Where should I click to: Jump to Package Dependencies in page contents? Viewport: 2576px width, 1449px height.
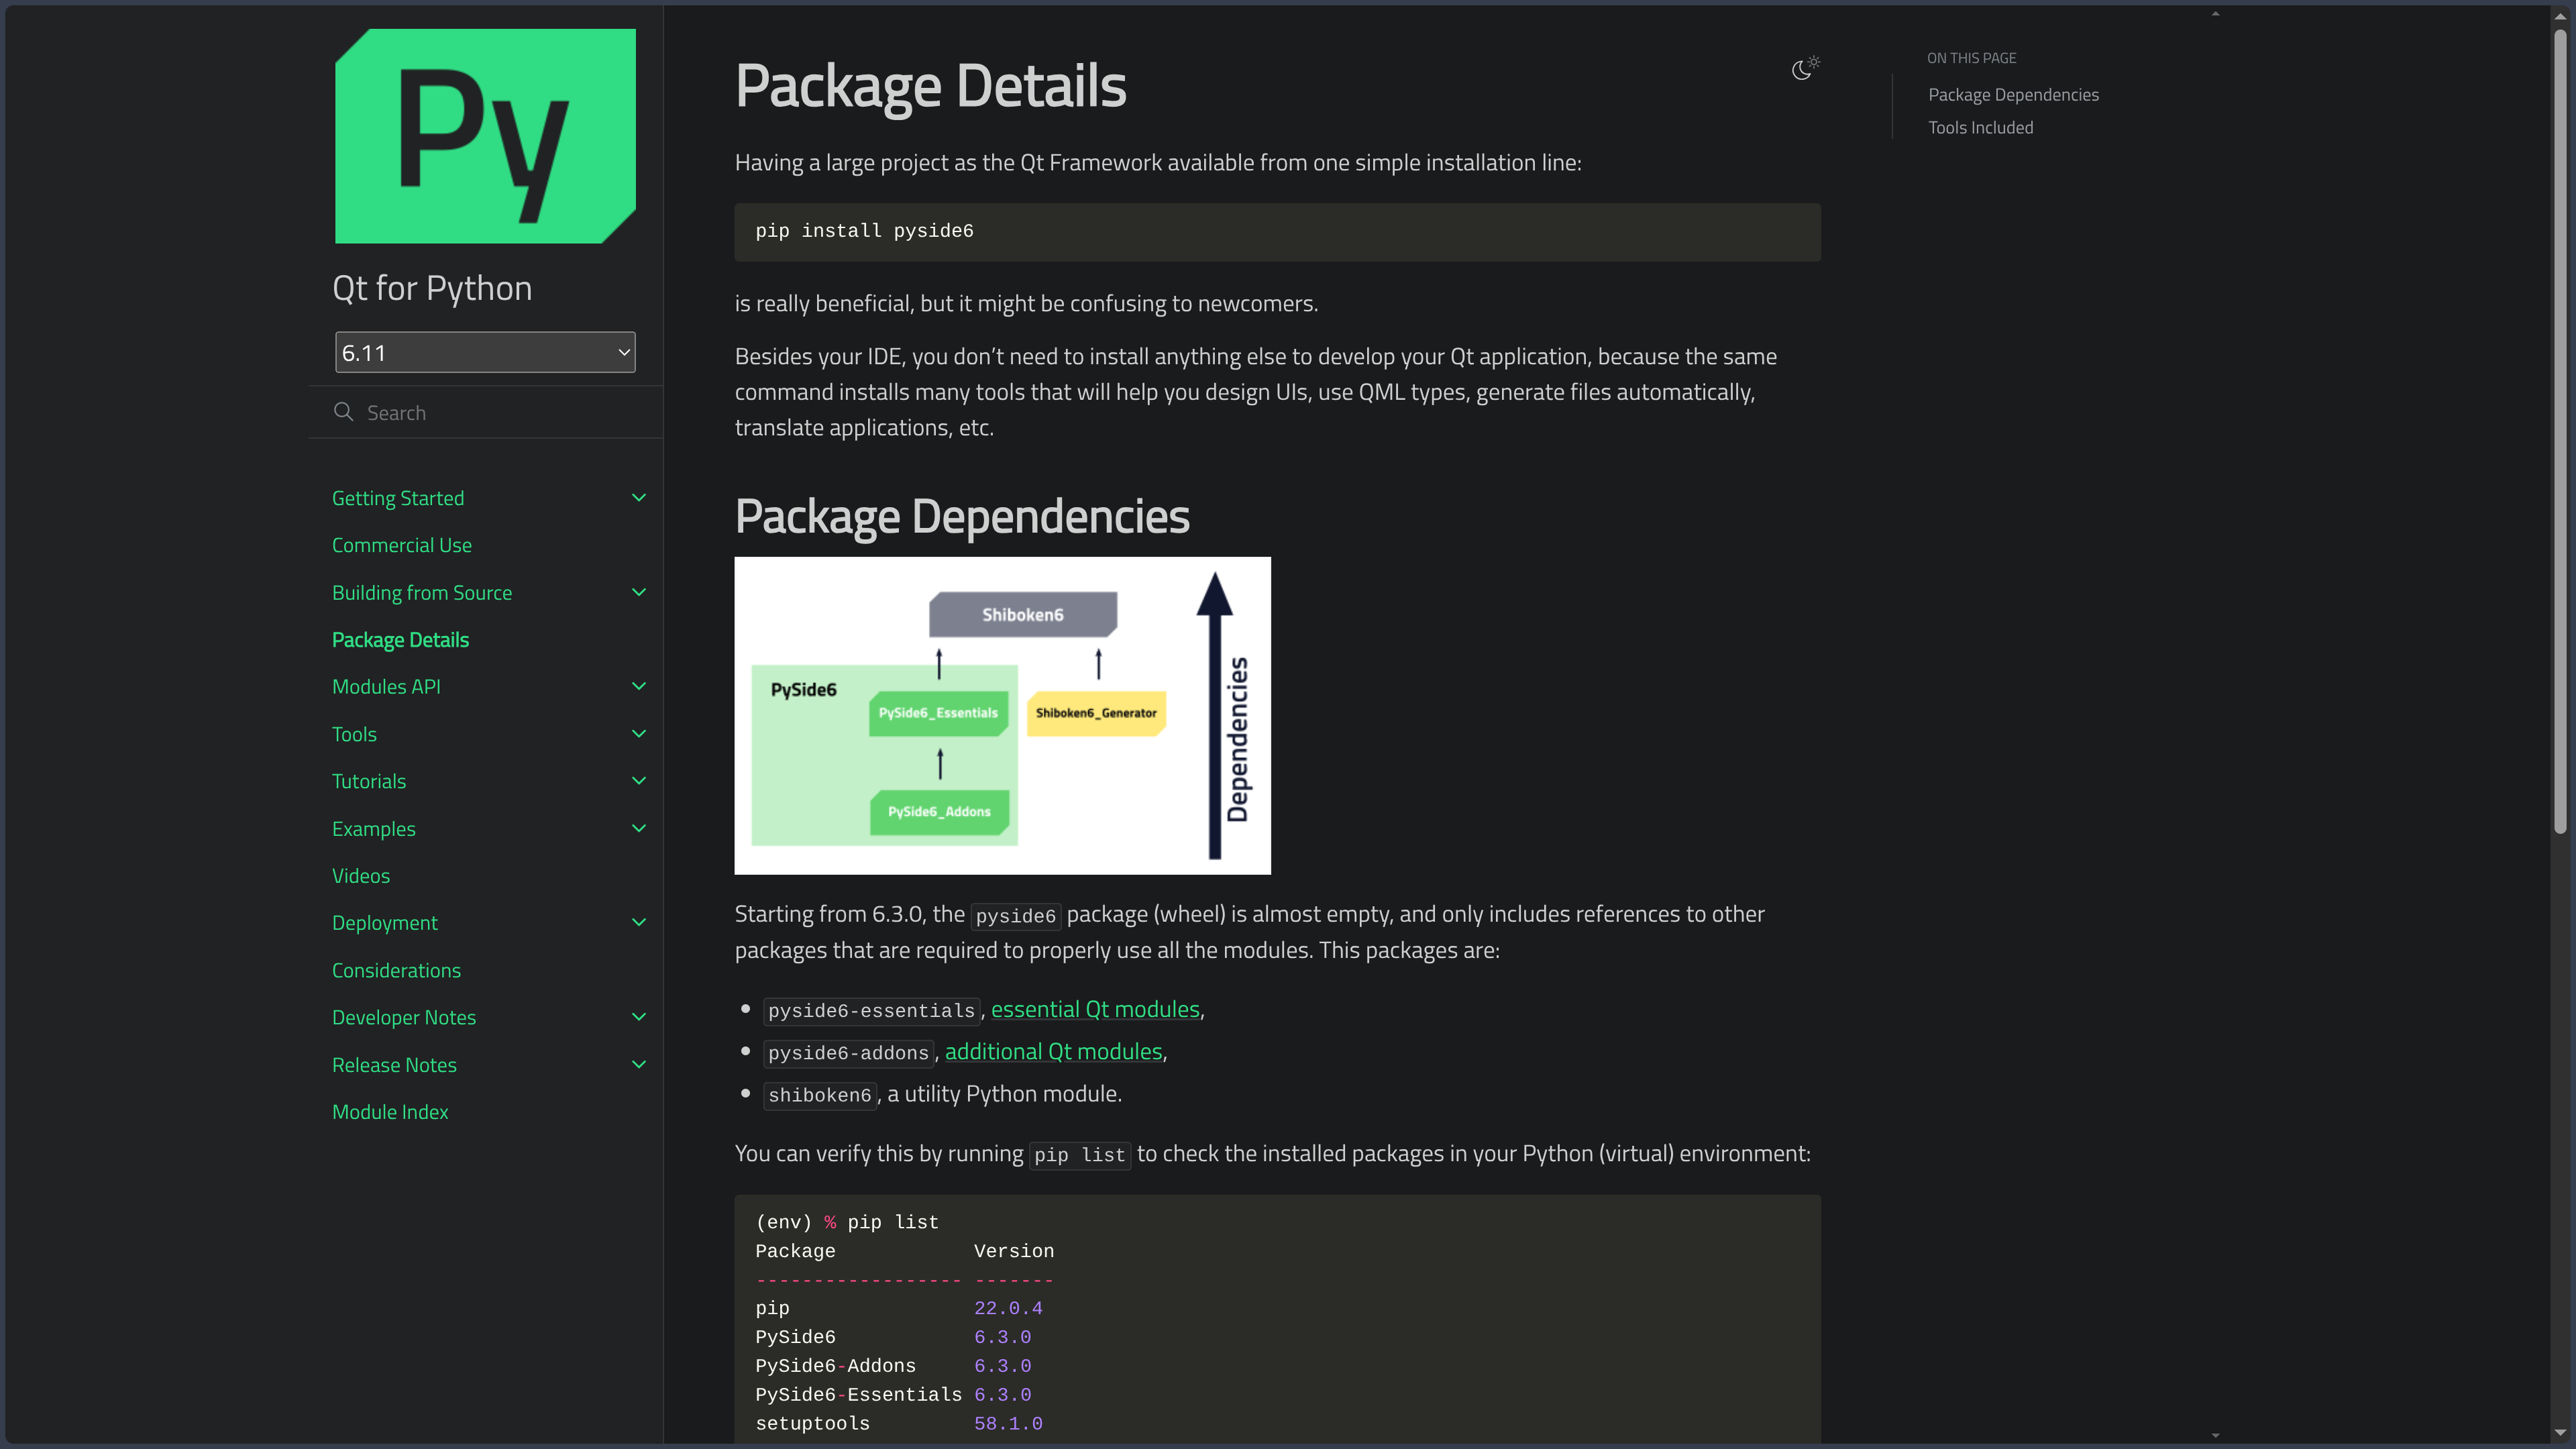[2013, 94]
